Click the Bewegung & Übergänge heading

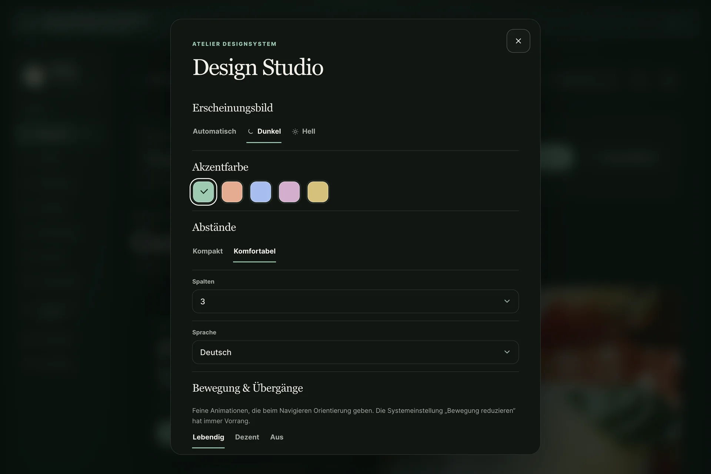[247, 388]
